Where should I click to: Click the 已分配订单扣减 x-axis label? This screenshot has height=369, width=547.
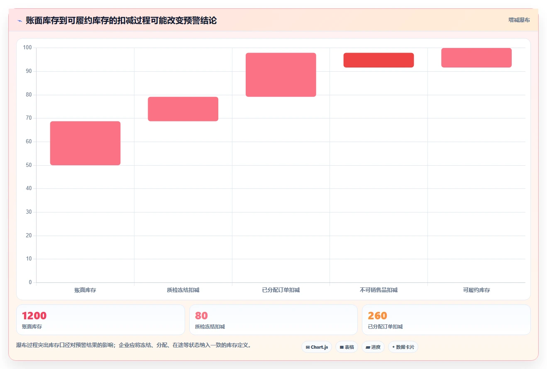coord(281,290)
